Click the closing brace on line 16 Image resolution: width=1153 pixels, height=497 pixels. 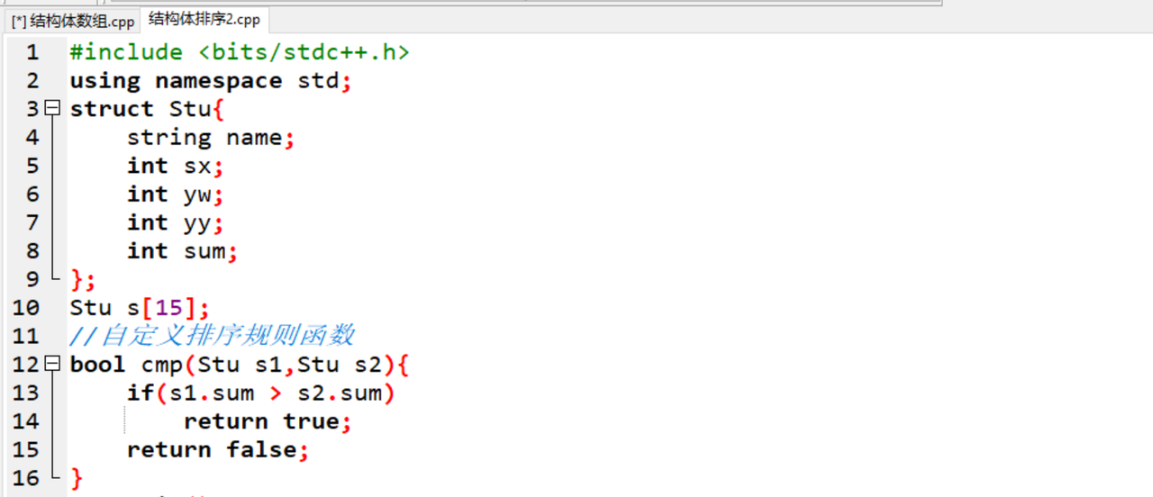77,478
